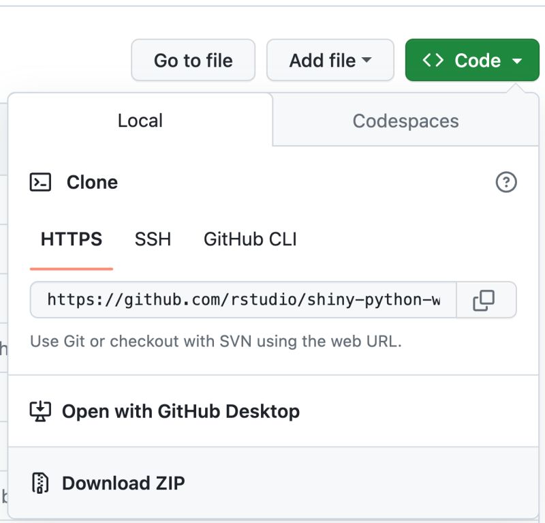Choose the HTTPS clone option
Screen dimensions: 545x523
[72, 239]
